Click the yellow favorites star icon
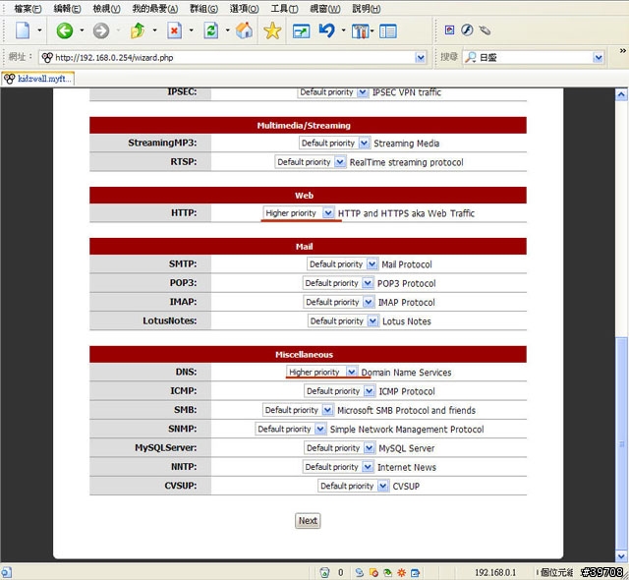 [272, 30]
